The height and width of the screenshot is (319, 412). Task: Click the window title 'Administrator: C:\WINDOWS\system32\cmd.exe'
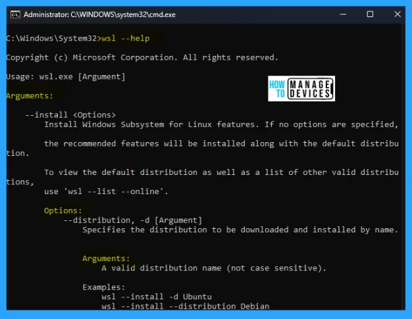pos(99,14)
